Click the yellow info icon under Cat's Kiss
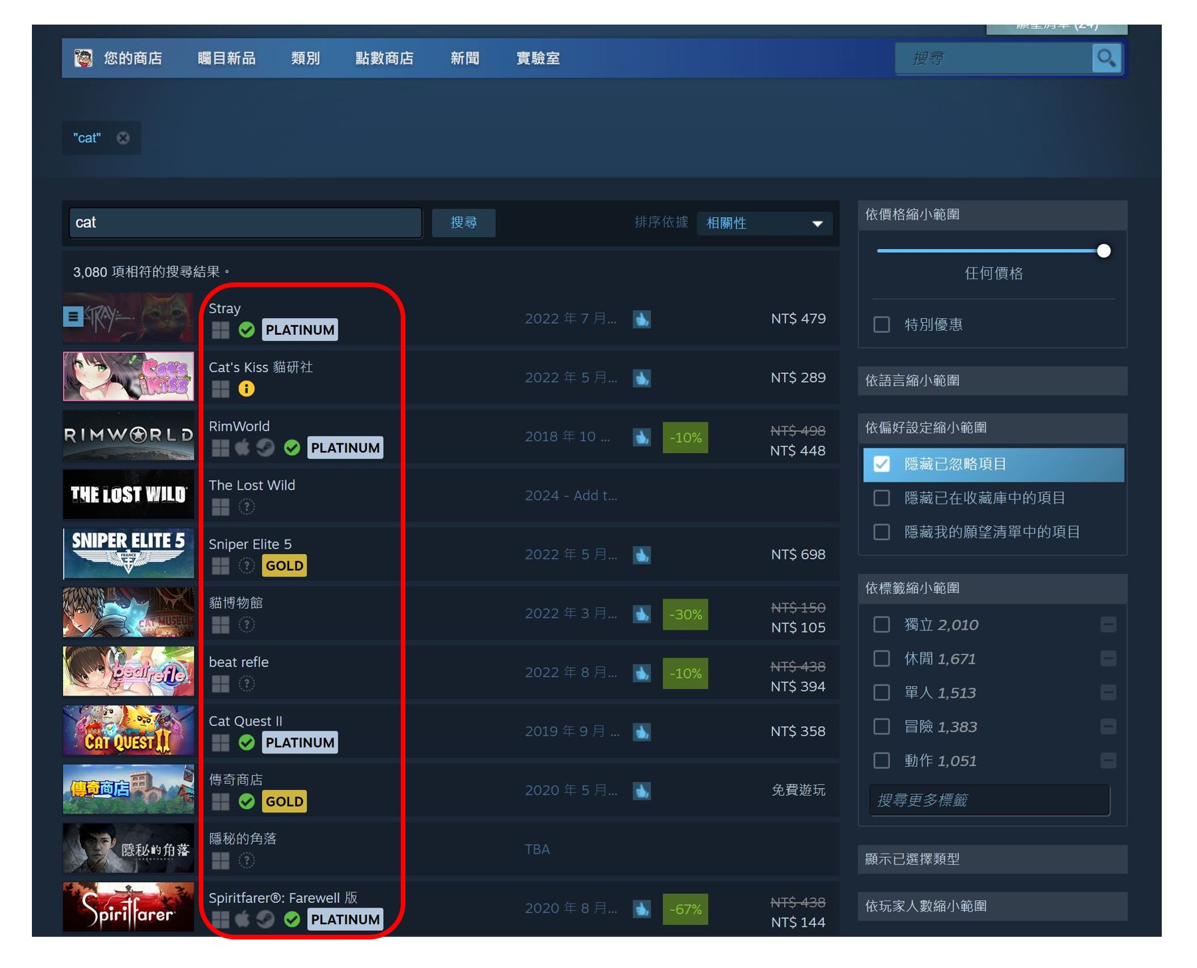This screenshot has width=1197, height=968. tap(247, 389)
